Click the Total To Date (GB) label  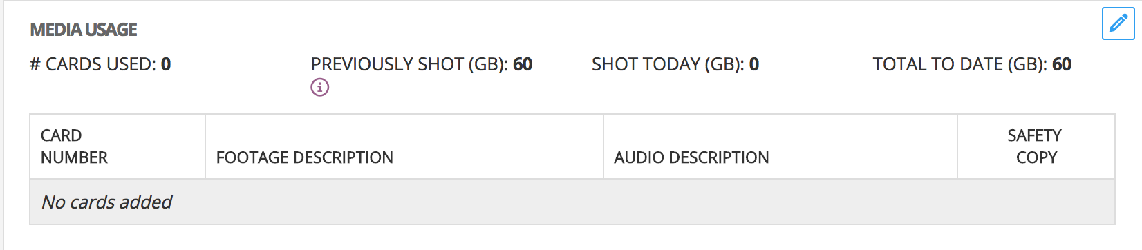pyautogui.click(x=960, y=64)
